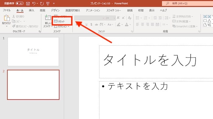Click the 切り取り (Cut) button
Viewport: 213px width, 119px height.
click(18, 16)
